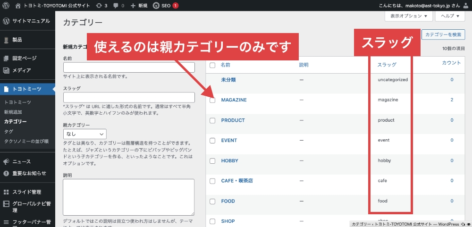Tick the PRODUCT row checkbox
The height and width of the screenshot is (227, 472).
point(212,120)
